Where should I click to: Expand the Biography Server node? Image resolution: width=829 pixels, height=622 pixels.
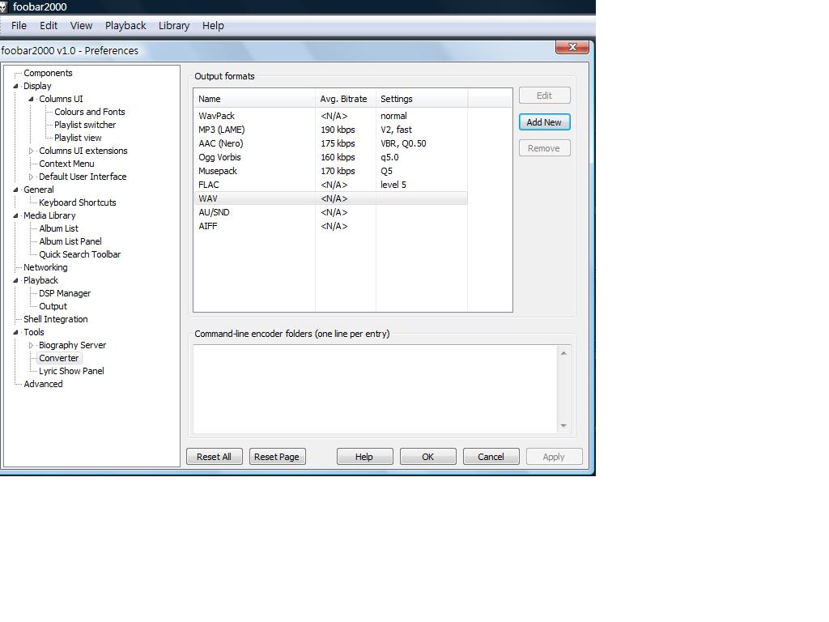(x=32, y=345)
